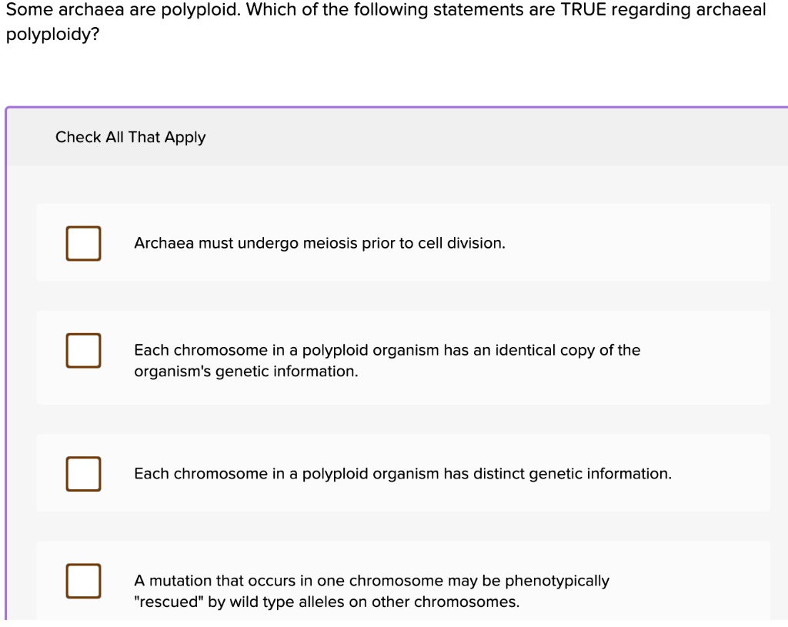This screenshot has width=788, height=627.
Task: Check the box about identical chromosome copies
Action: (x=83, y=350)
